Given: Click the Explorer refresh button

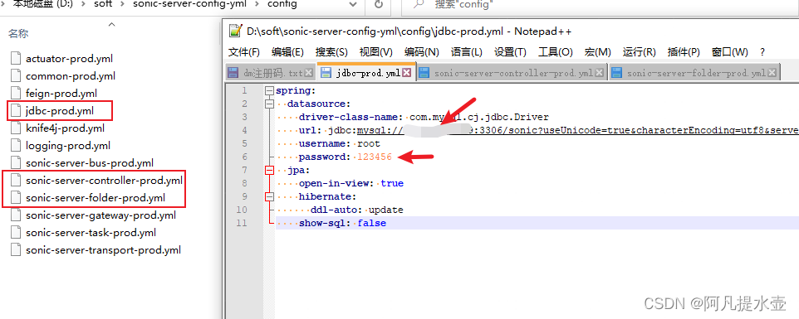Looking at the screenshot, I should (x=379, y=5).
